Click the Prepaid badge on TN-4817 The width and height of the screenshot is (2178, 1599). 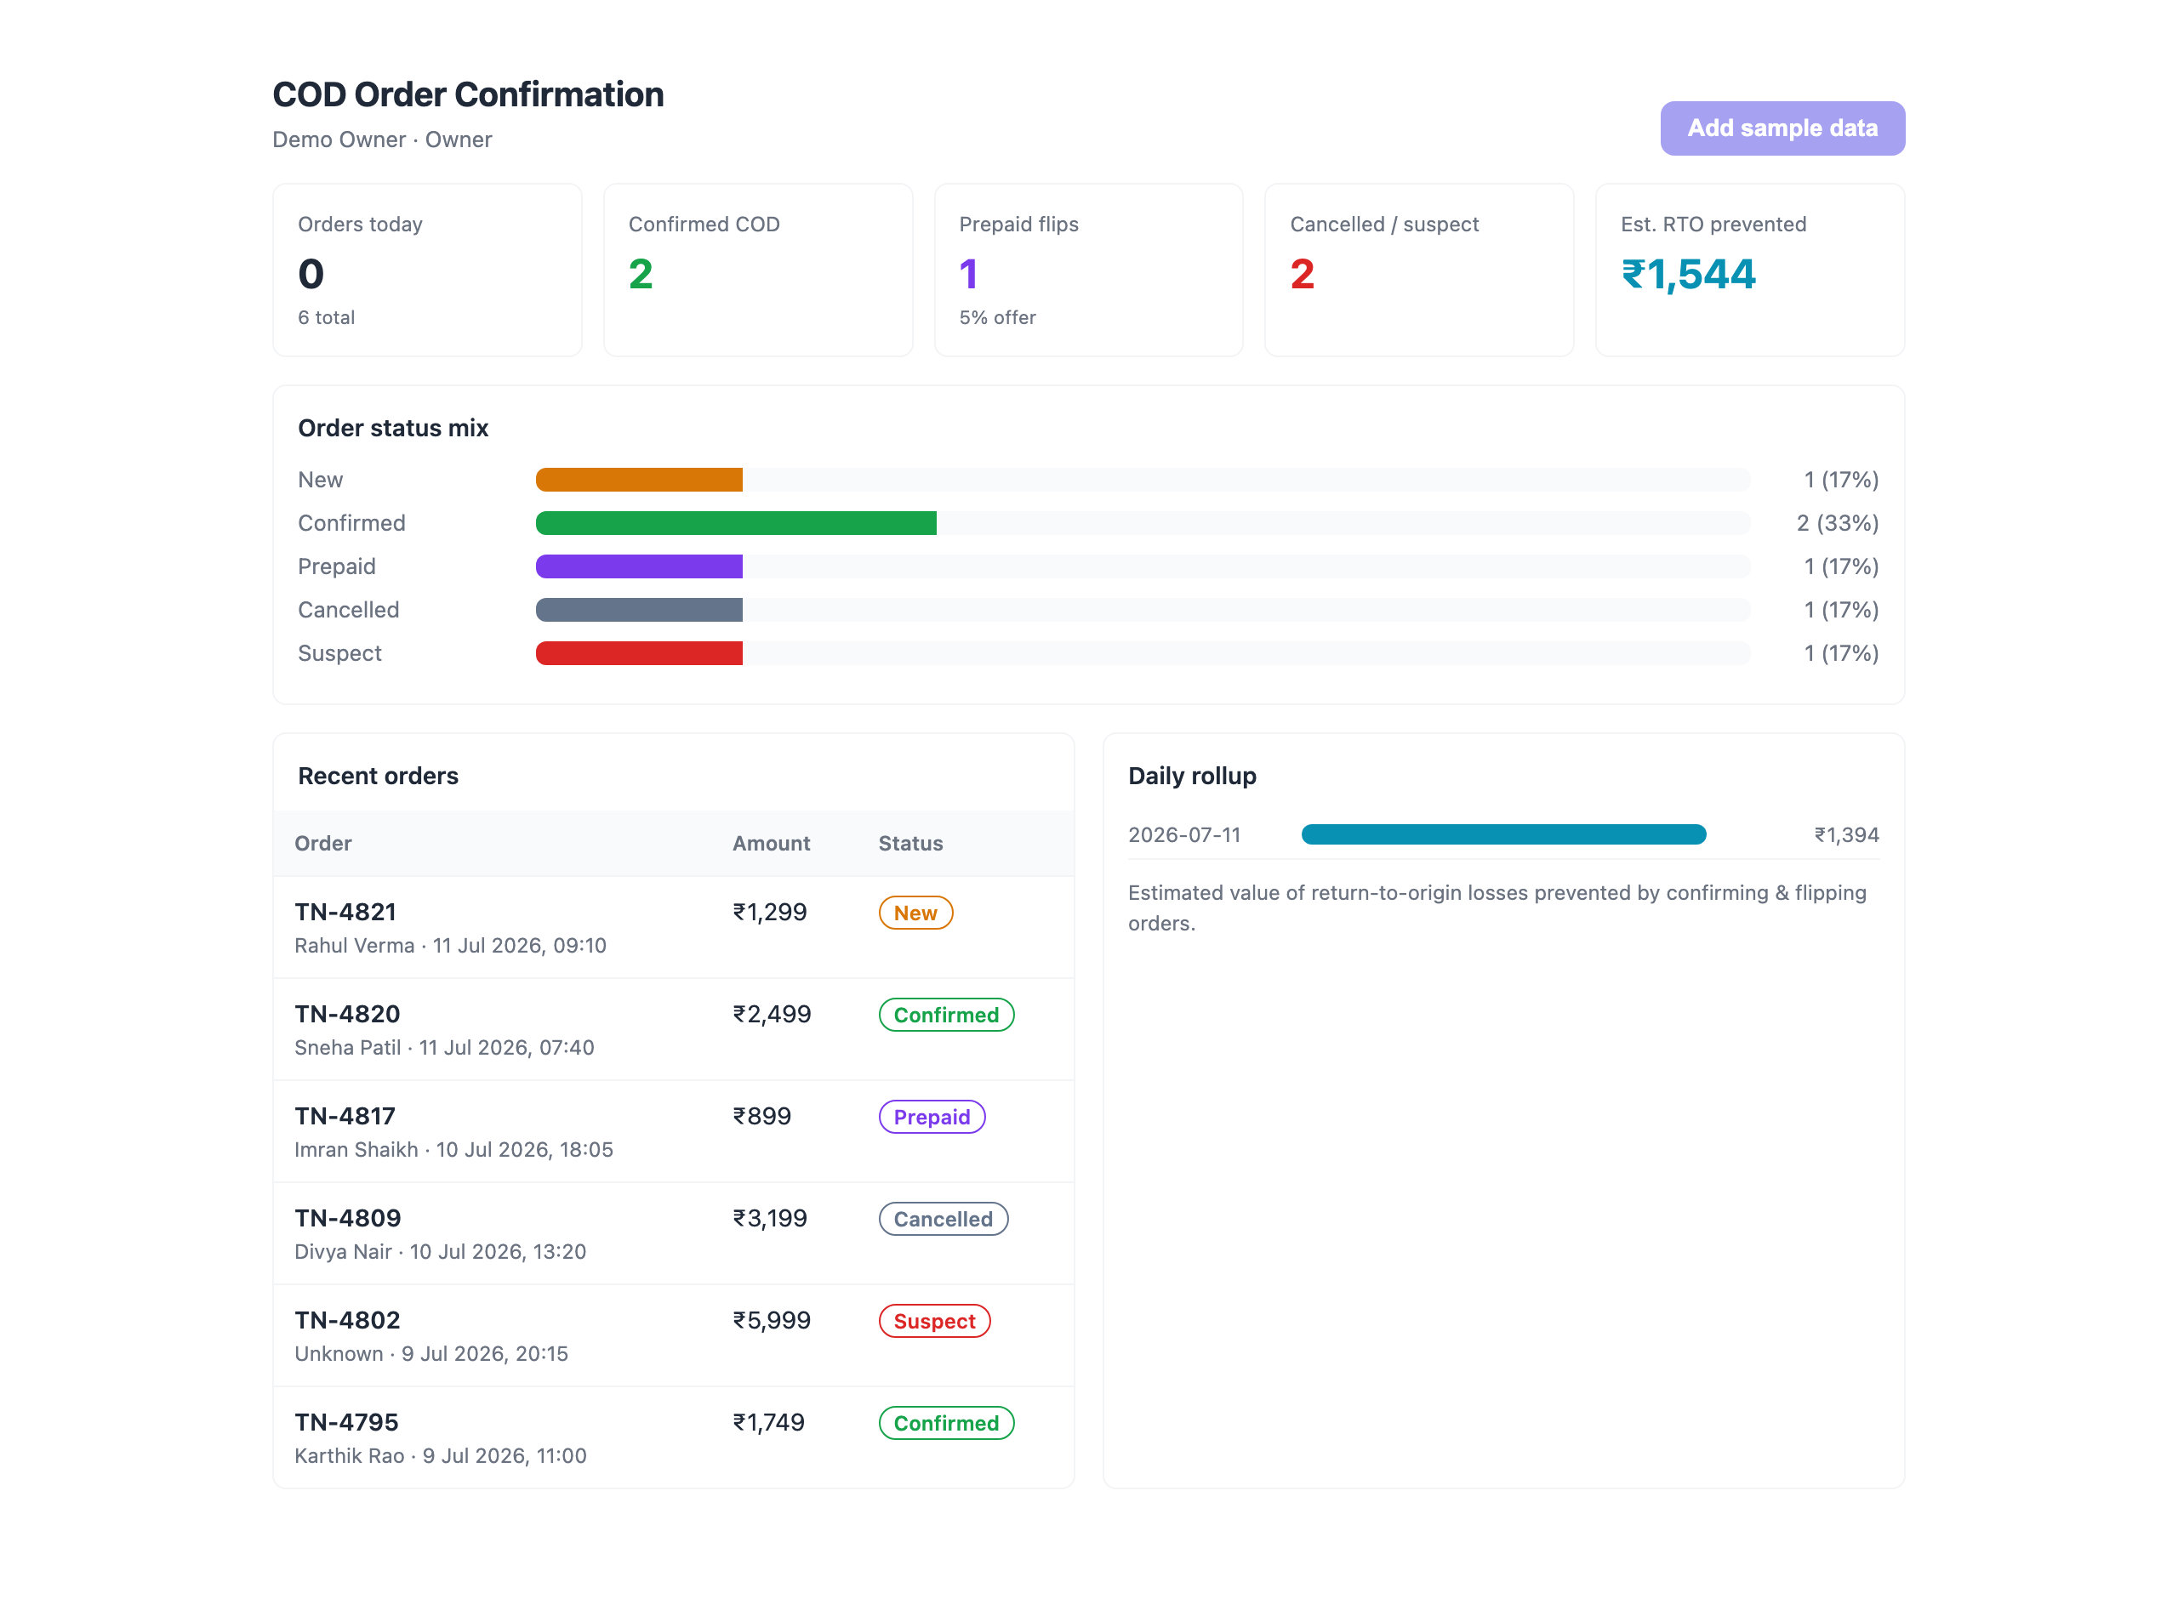pyautogui.click(x=932, y=1117)
